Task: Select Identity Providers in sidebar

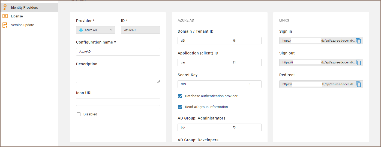Action: coord(24,8)
